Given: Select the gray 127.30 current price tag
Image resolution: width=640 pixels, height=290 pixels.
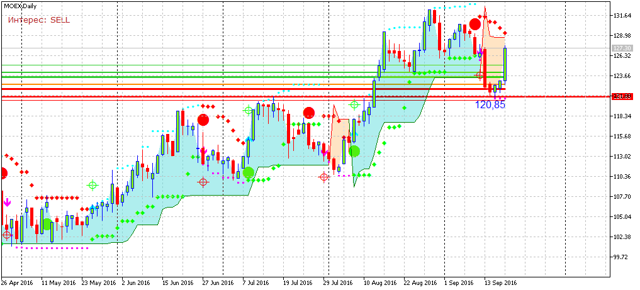Looking at the screenshot, I should pos(622,48).
